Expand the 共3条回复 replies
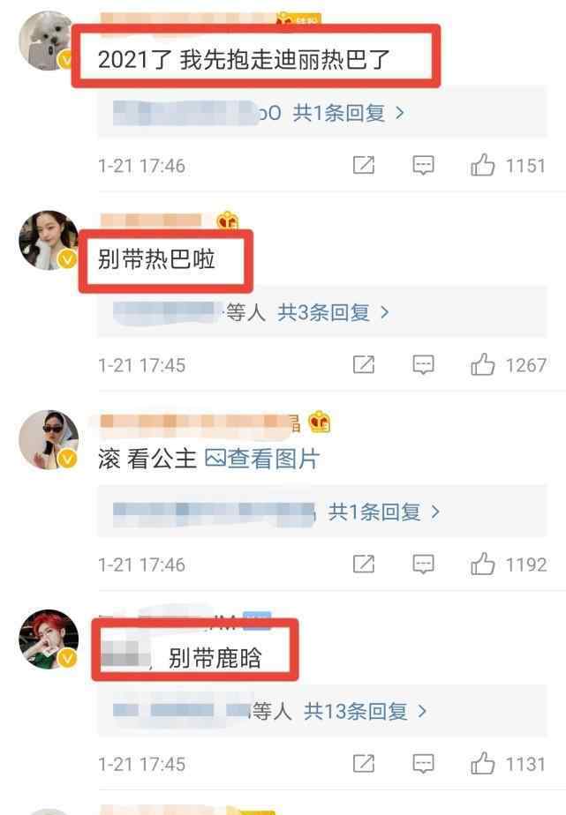 click(x=334, y=312)
